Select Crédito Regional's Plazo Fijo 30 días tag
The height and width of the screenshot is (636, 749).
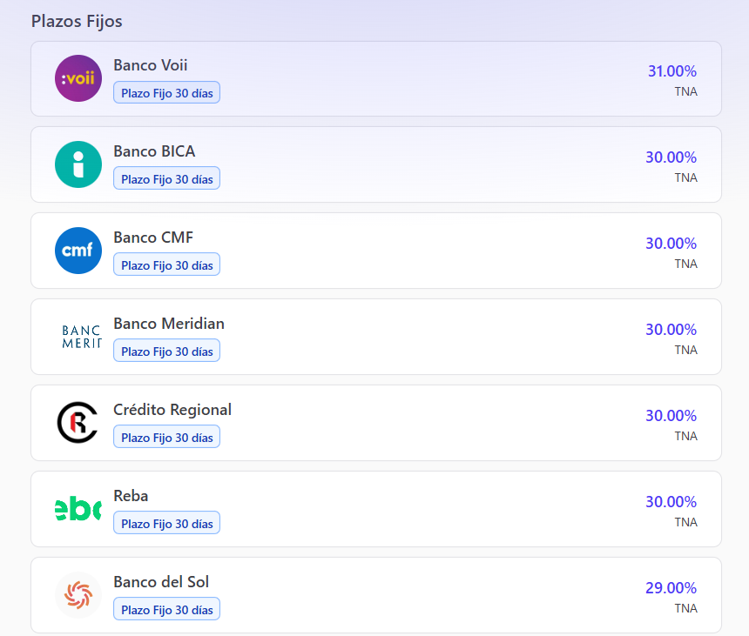click(166, 437)
